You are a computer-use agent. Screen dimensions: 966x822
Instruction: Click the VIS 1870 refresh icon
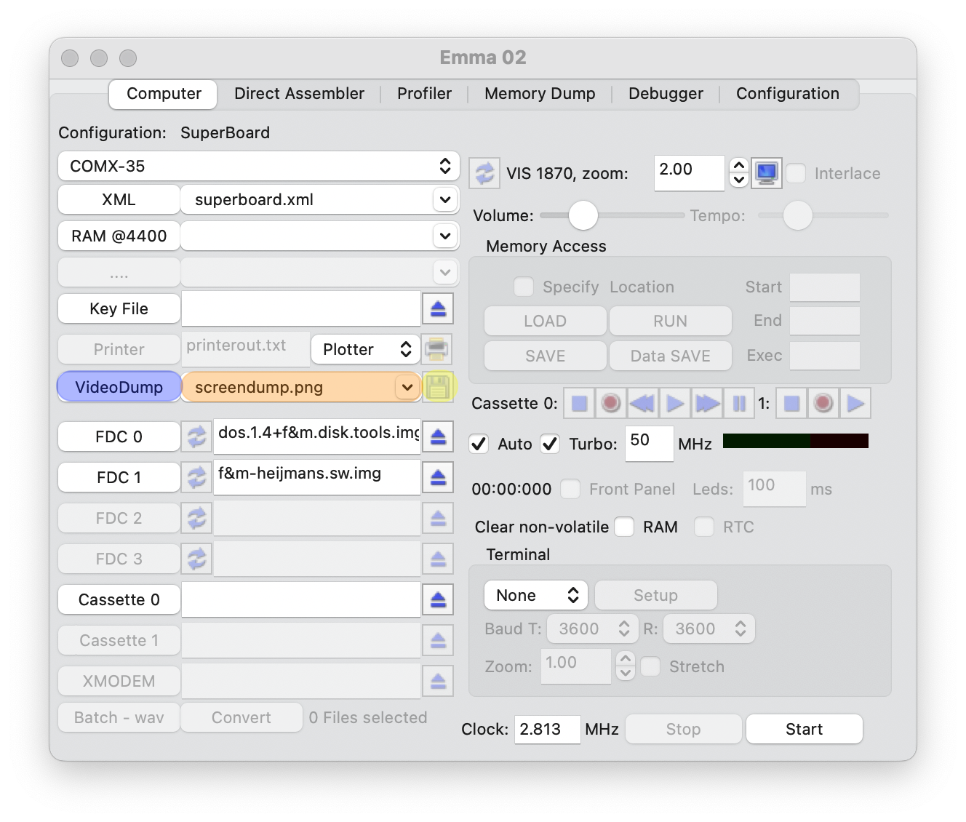click(x=483, y=173)
